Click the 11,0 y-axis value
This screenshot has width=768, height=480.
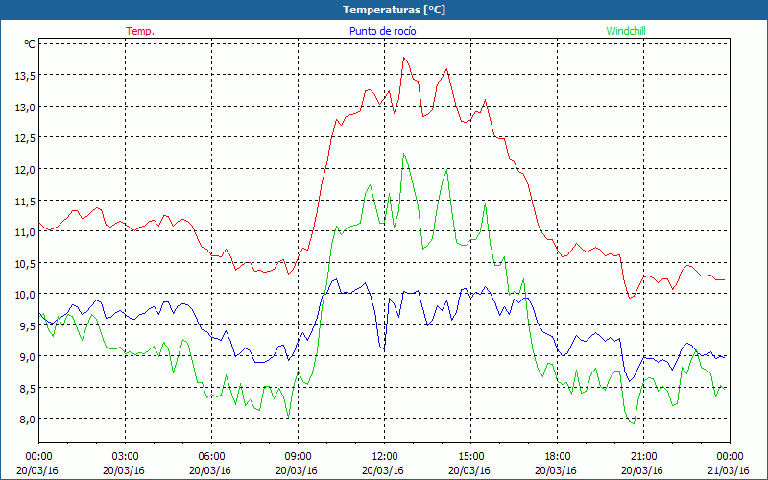tap(24, 232)
